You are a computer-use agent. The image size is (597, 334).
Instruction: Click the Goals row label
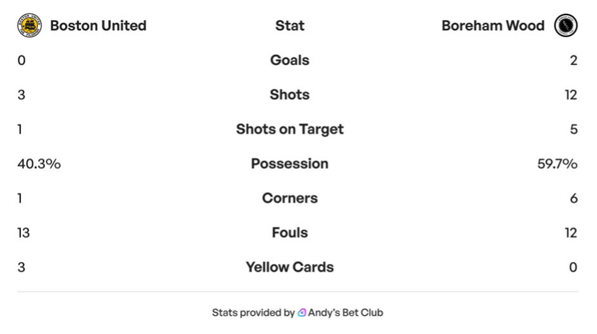click(290, 61)
